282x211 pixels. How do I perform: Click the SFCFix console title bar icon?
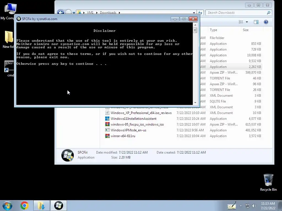[18, 19]
